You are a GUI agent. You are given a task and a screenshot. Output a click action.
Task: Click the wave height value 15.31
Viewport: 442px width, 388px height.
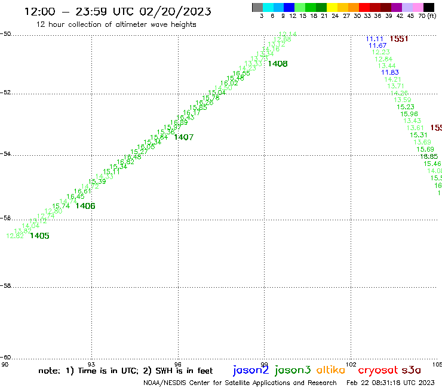click(419, 136)
